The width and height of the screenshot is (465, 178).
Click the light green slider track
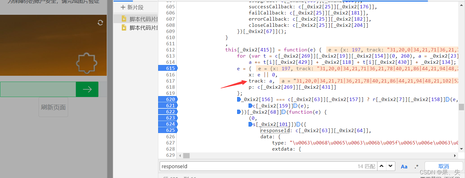coord(38,89)
